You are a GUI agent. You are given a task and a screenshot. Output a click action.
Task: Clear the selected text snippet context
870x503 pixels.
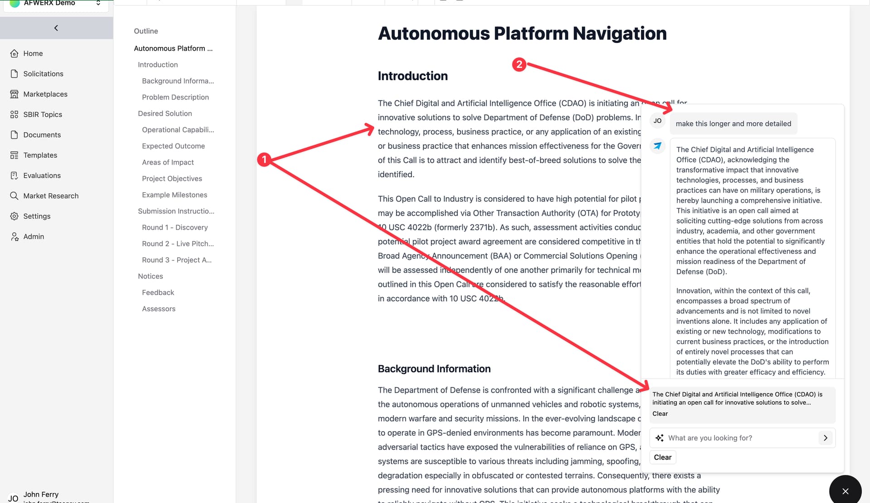pyautogui.click(x=660, y=413)
